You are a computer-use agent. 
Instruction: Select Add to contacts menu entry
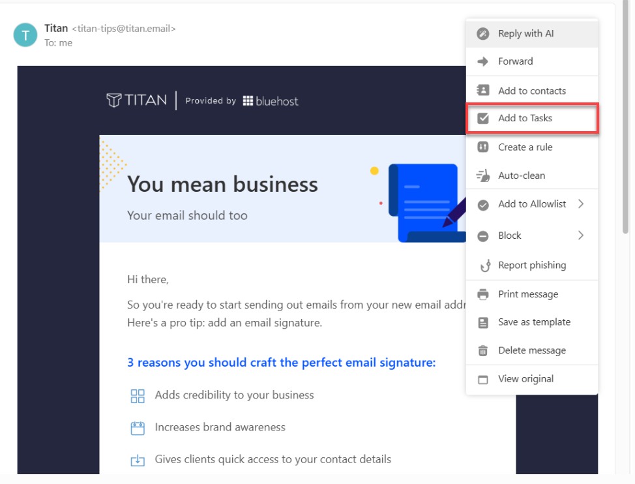coord(532,90)
